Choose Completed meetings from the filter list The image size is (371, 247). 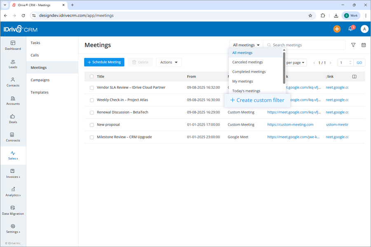click(x=249, y=71)
